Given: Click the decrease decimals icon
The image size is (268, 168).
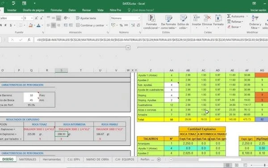Looking at the screenshot, I should pos(138,25).
